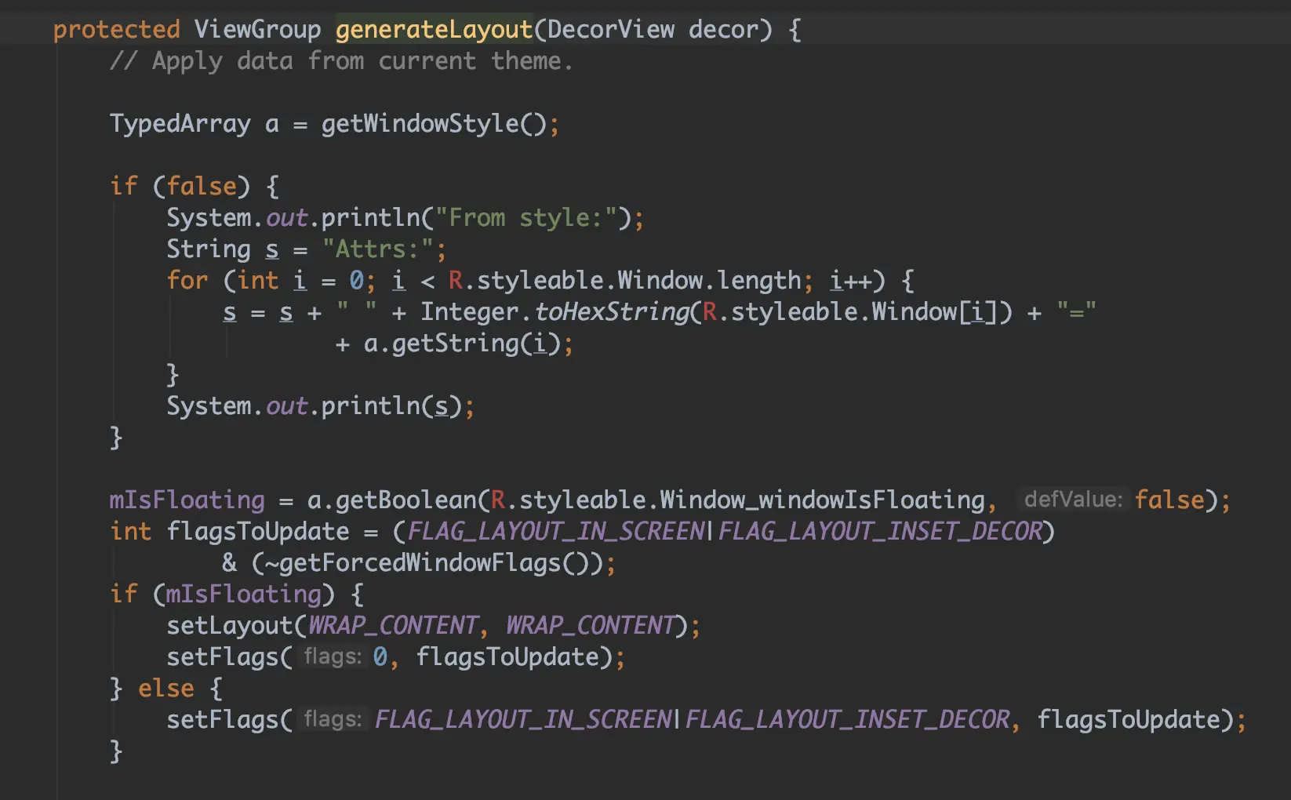Click FLAG_LAYOUT_INSET_DECOR in the else-branch setFlags

click(x=848, y=720)
